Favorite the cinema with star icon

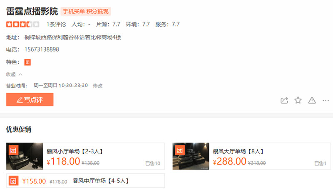click(298, 100)
